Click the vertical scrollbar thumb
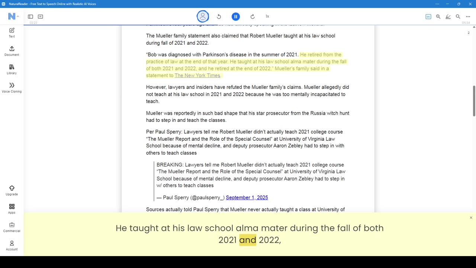476x268 pixels. point(474,101)
